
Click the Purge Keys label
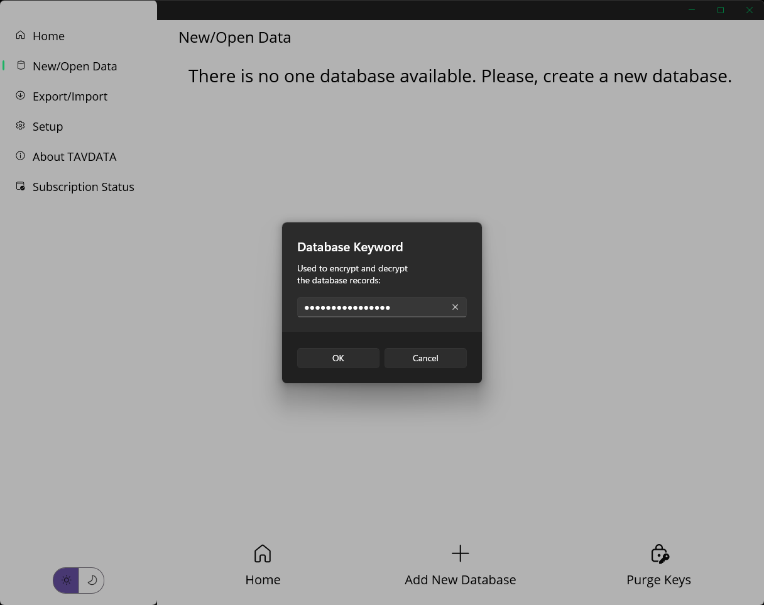pyautogui.click(x=658, y=580)
